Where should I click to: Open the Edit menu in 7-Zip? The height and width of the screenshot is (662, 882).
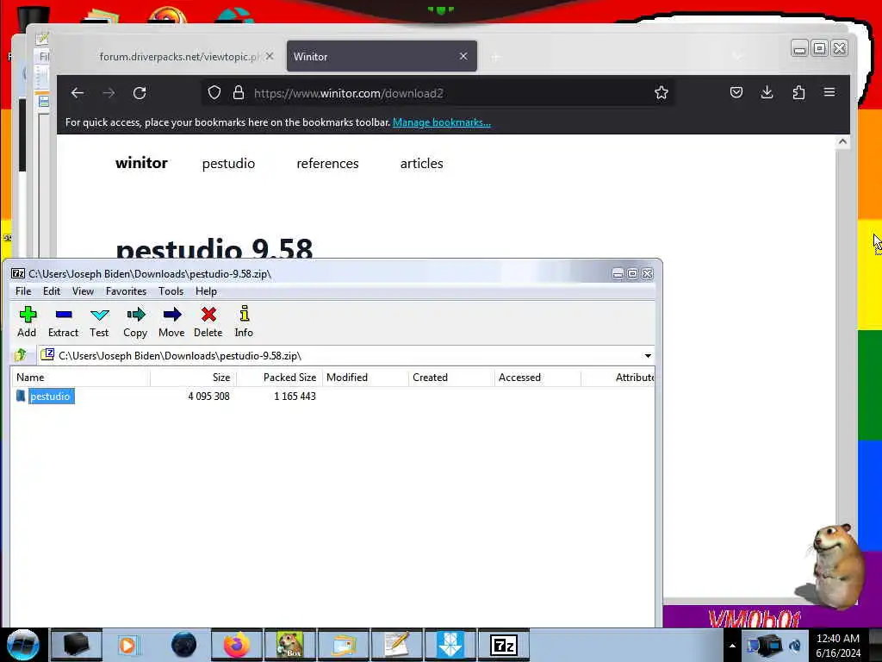coord(51,291)
